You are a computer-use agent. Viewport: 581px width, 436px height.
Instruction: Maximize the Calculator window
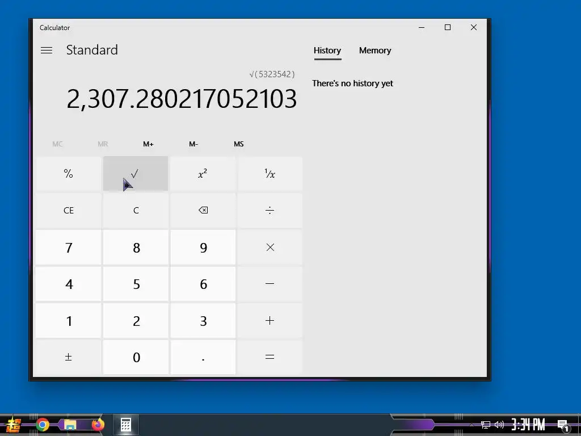click(x=448, y=27)
